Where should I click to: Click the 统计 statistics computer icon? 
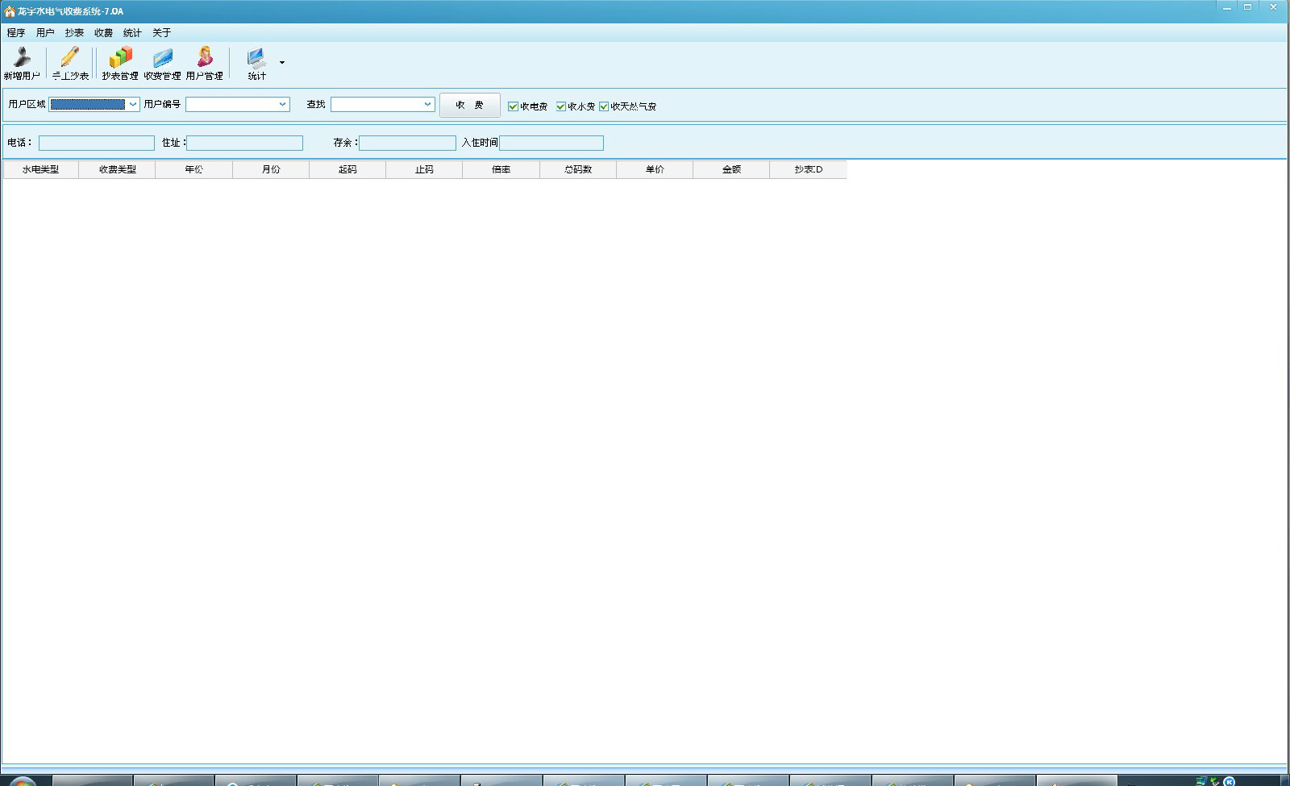[256, 63]
